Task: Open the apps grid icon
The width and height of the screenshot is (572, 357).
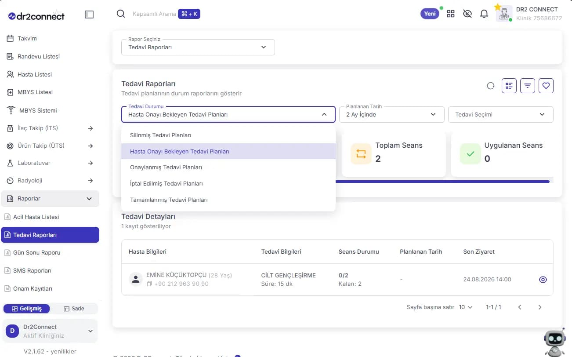Action: tap(451, 14)
